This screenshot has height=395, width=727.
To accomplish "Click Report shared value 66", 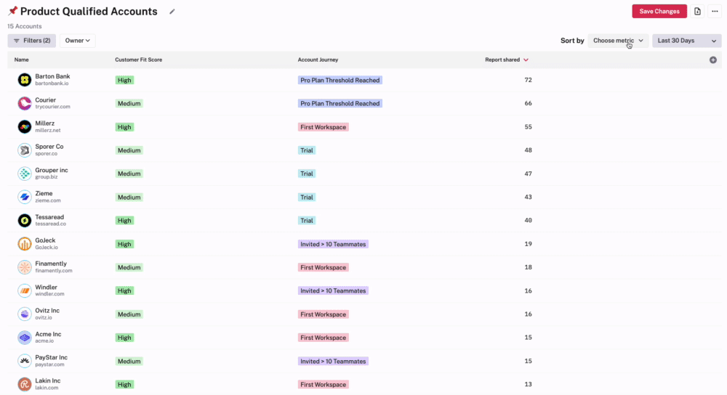I will (528, 103).
